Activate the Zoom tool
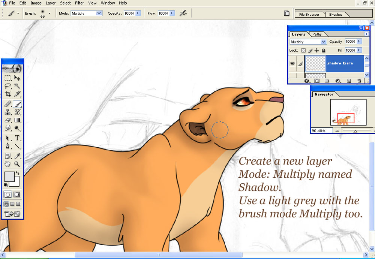375x259 pixels. point(17,164)
